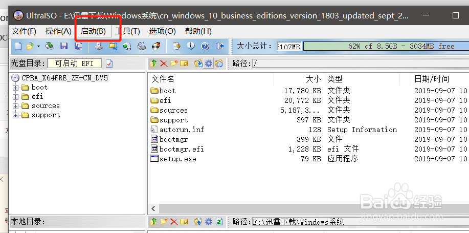The width and height of the screenshot is (469, 233).
Task: Open the 文件(F) menu
Action: point(24,31)
